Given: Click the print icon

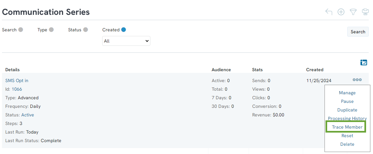Looking at the screenshot, I should click(365, 12).
